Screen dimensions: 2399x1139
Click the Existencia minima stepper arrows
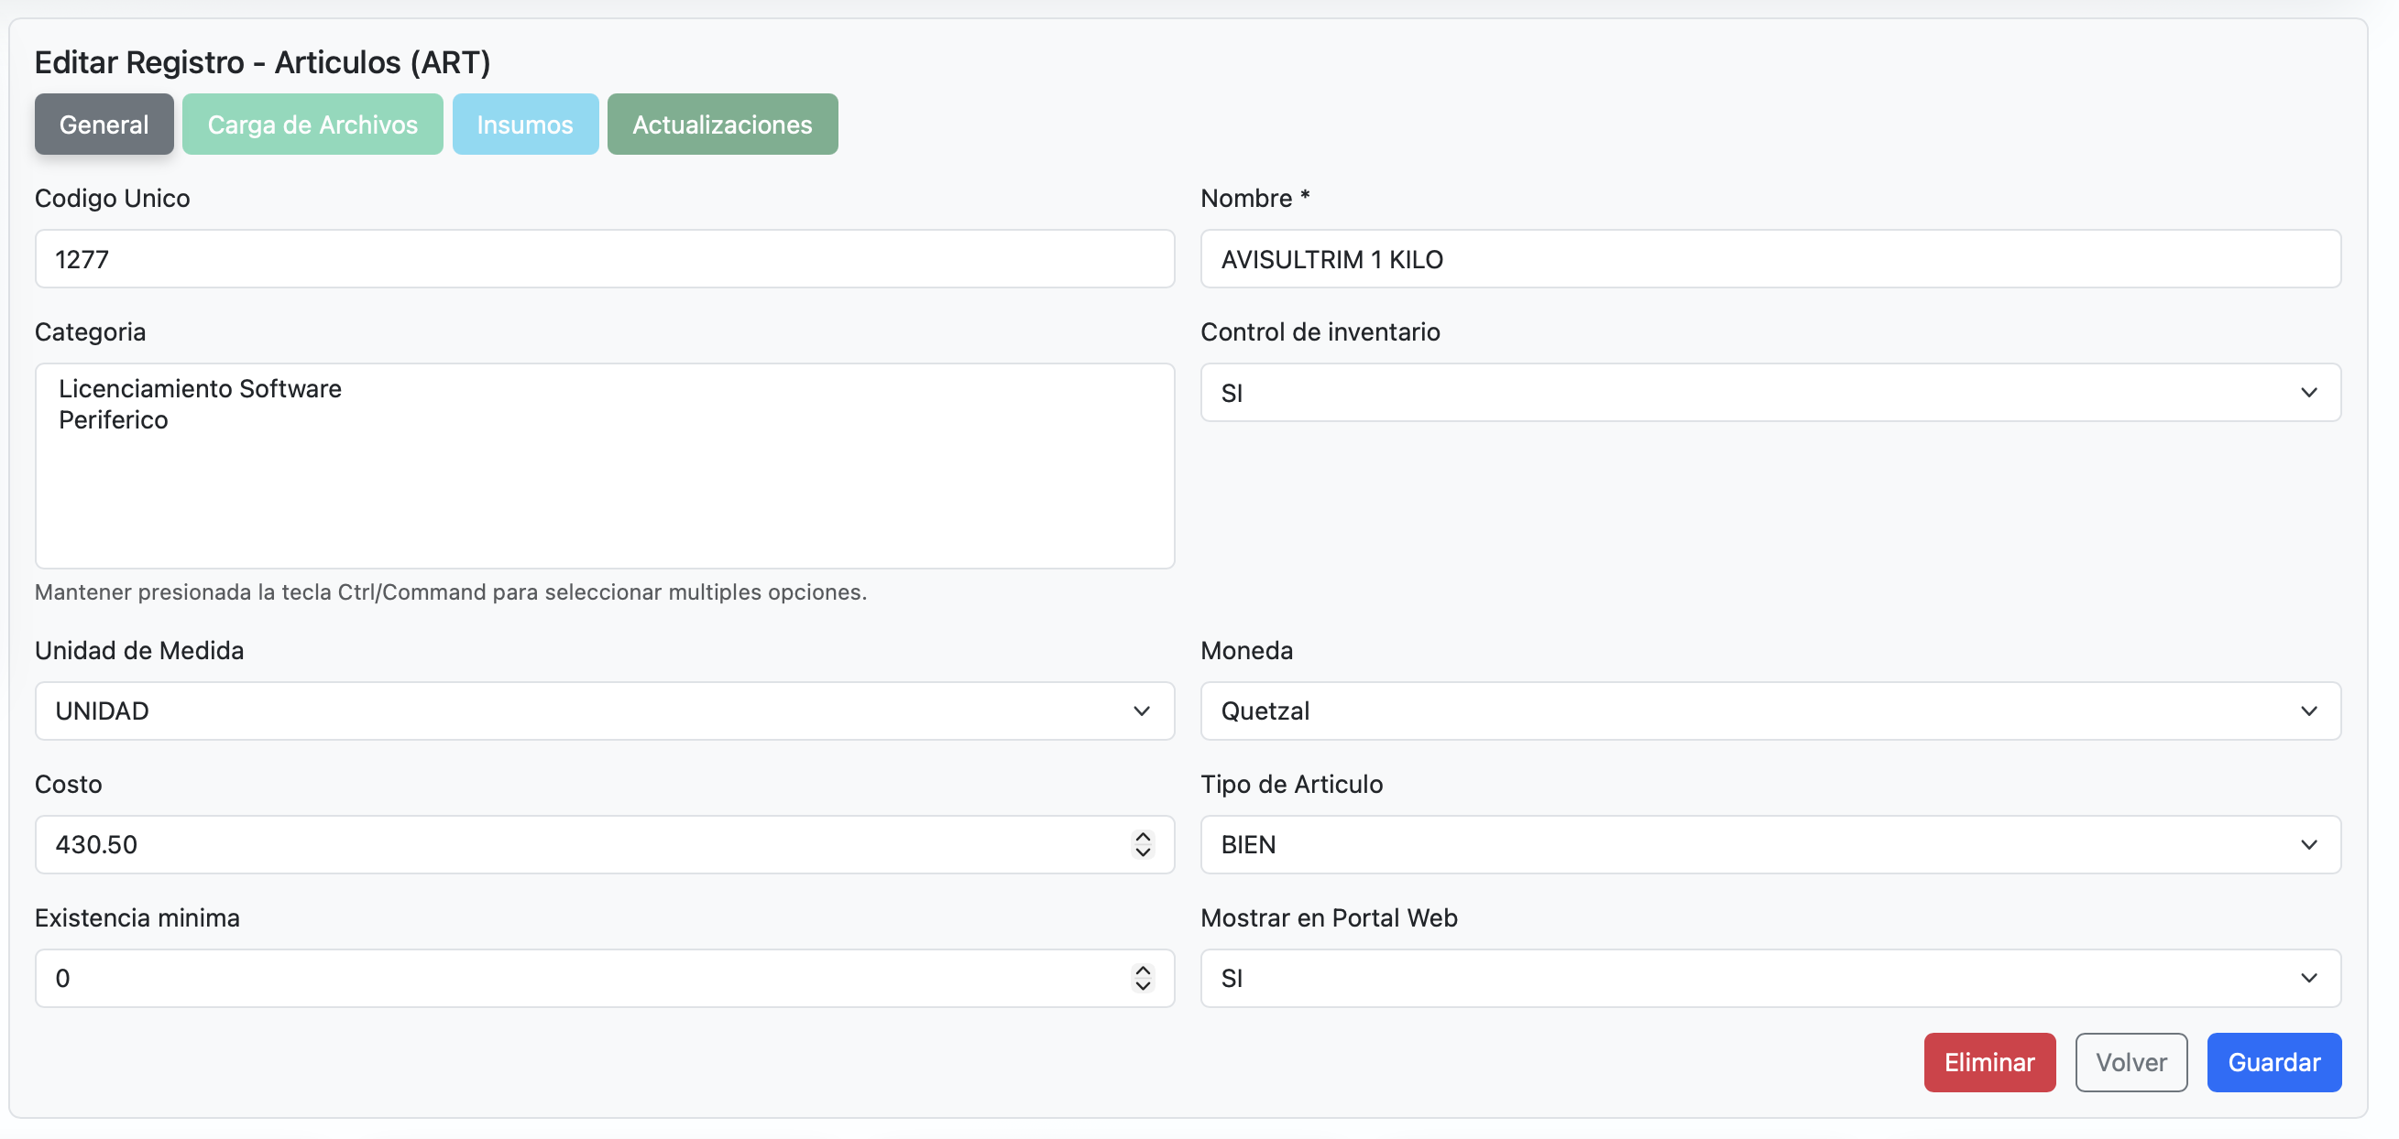1142,978
